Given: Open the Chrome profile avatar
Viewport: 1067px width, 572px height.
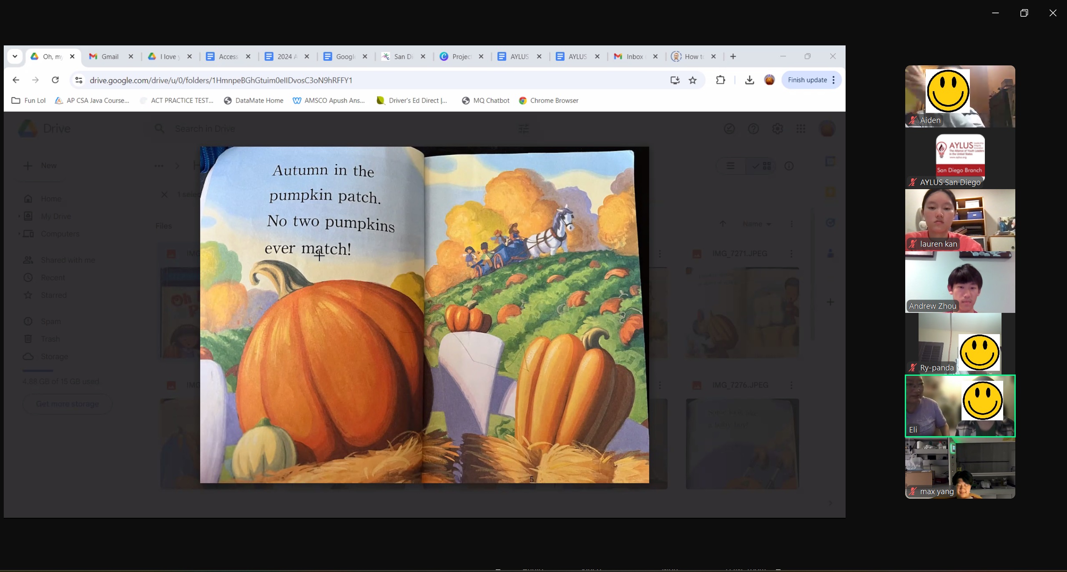Looking at the screenshot, I should [x=770, y=80].
